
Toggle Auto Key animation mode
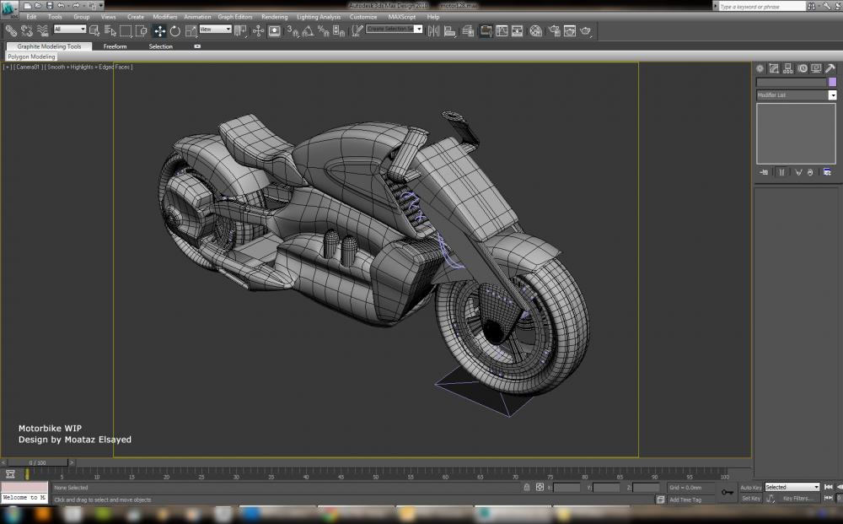coord(750,487)
